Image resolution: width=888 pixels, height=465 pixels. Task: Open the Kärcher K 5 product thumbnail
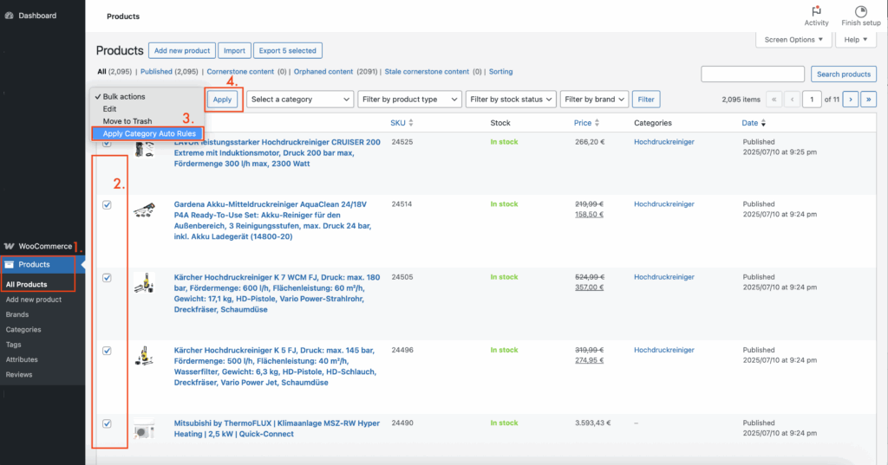tap(145, 356)
